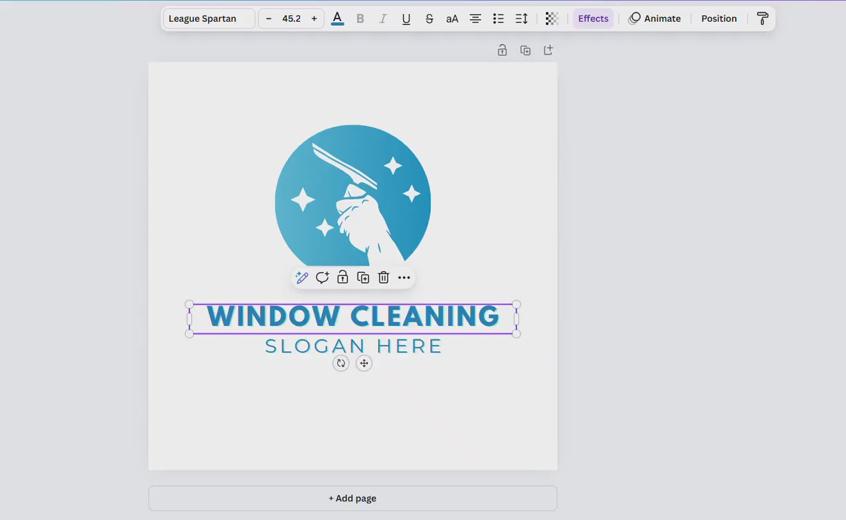Open Magic Write pencil in floating toolbar
This screenshot has width=846, height=520.
click(302, 278)
